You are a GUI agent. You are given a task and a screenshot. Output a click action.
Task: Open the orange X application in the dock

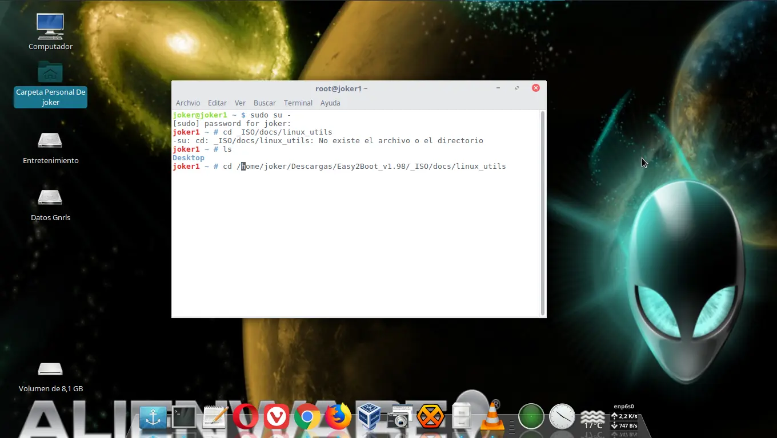coord(431,417)
